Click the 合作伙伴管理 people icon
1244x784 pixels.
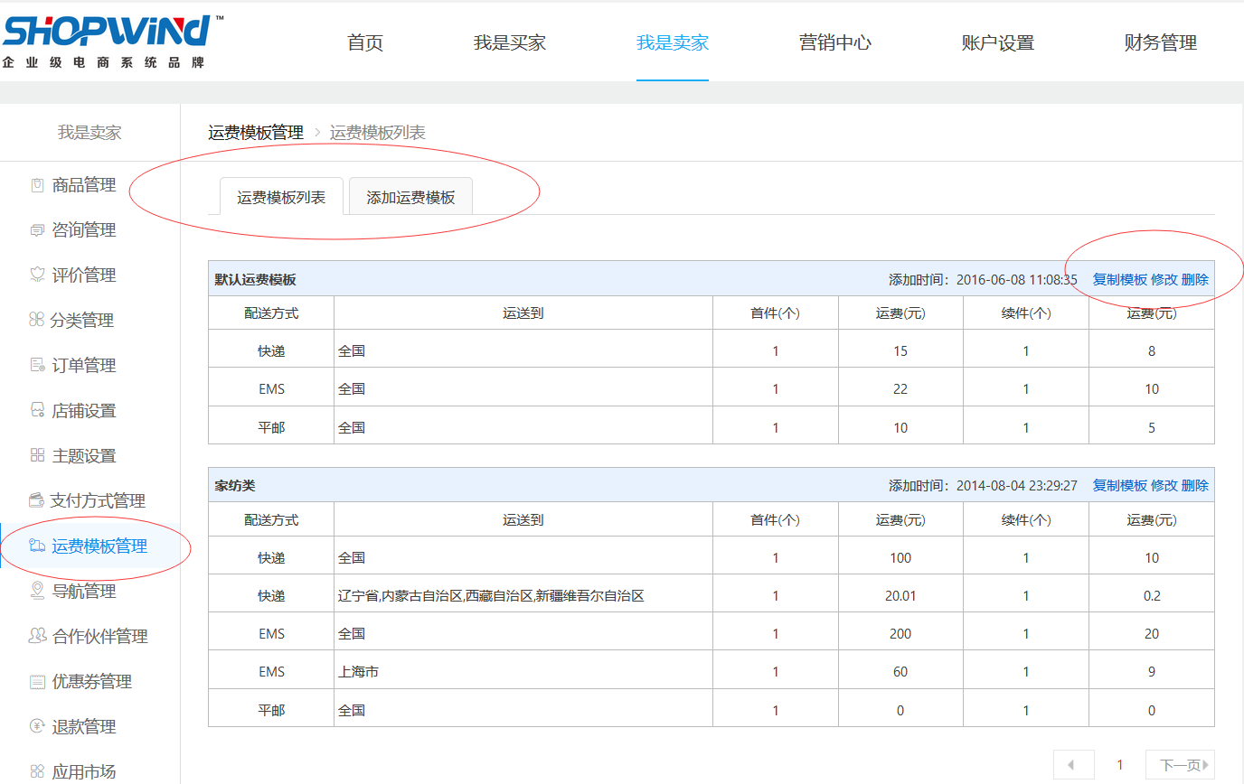click(37, 636)
